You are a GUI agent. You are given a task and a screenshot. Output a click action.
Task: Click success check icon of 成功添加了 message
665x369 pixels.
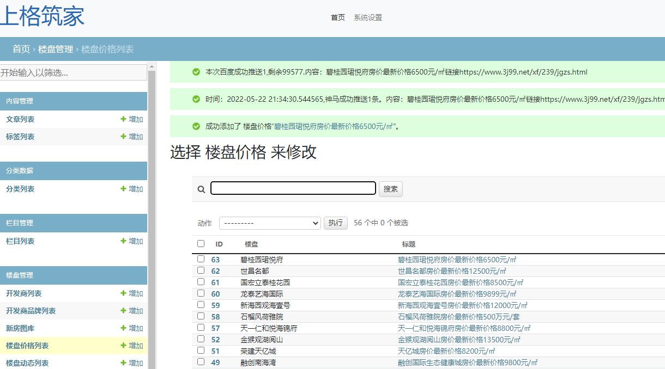point(196,126)
